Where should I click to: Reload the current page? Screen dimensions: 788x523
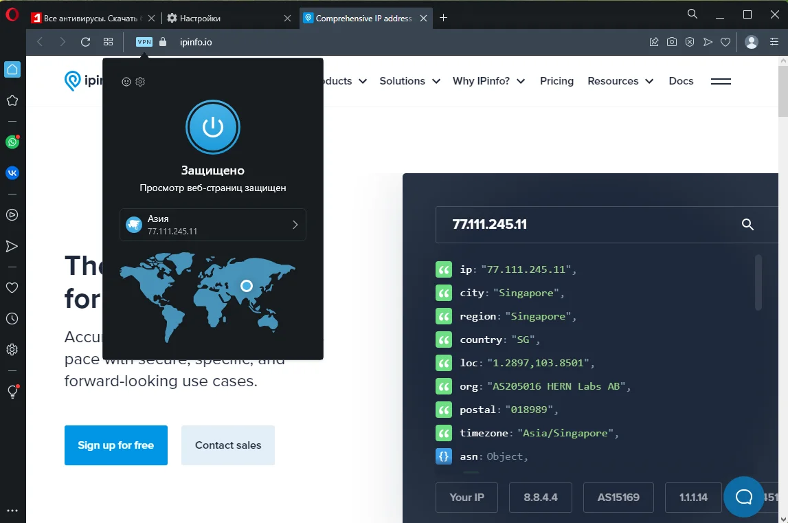[85, 42]
